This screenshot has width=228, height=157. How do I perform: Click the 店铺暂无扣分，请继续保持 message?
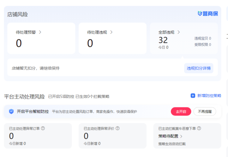coord(36,68)
